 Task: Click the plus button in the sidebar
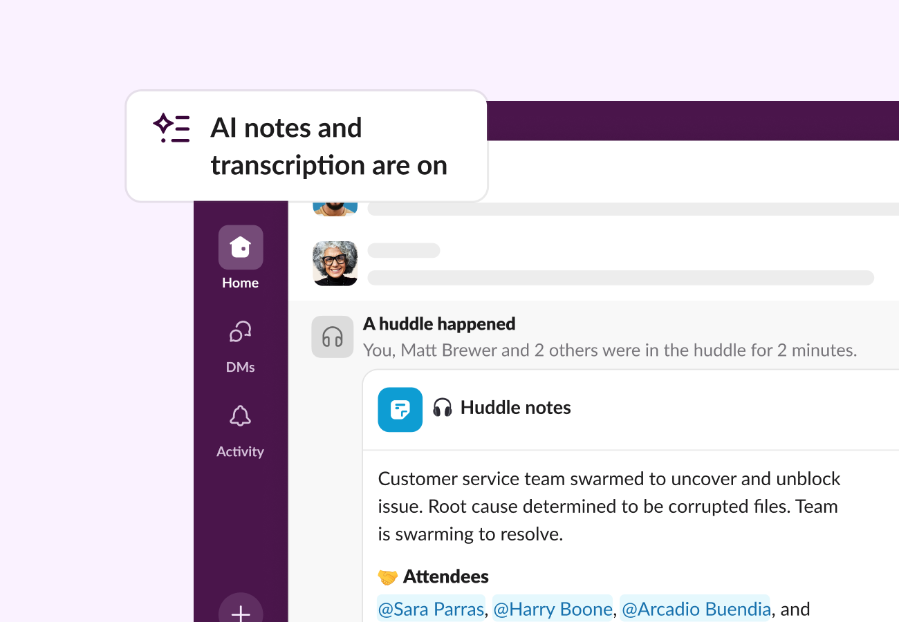(x=240, y=612)
